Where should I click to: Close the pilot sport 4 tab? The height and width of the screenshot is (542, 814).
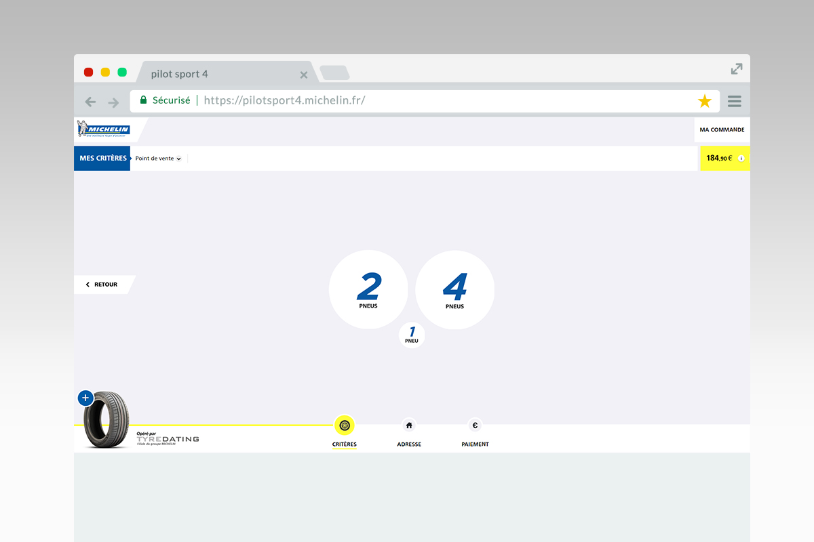click(x=304, y=75)
